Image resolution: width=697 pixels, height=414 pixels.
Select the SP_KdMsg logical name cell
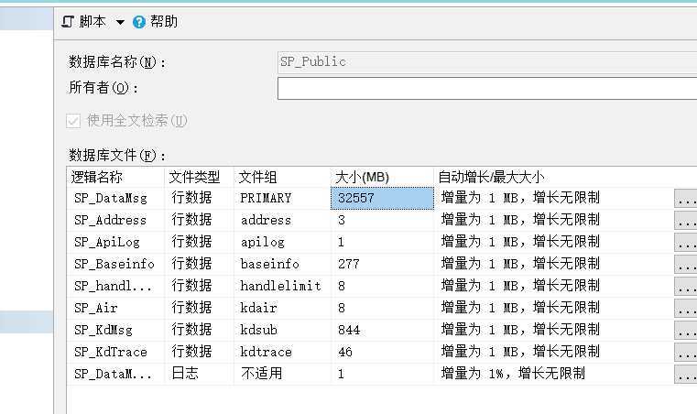pos(115,330)
